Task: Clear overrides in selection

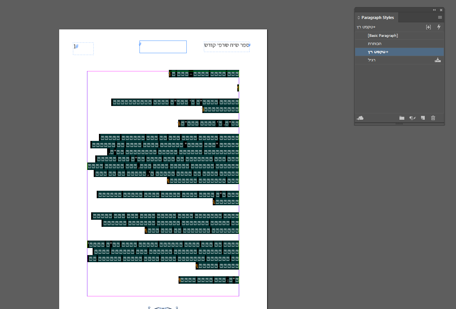Action: [412, 118]
